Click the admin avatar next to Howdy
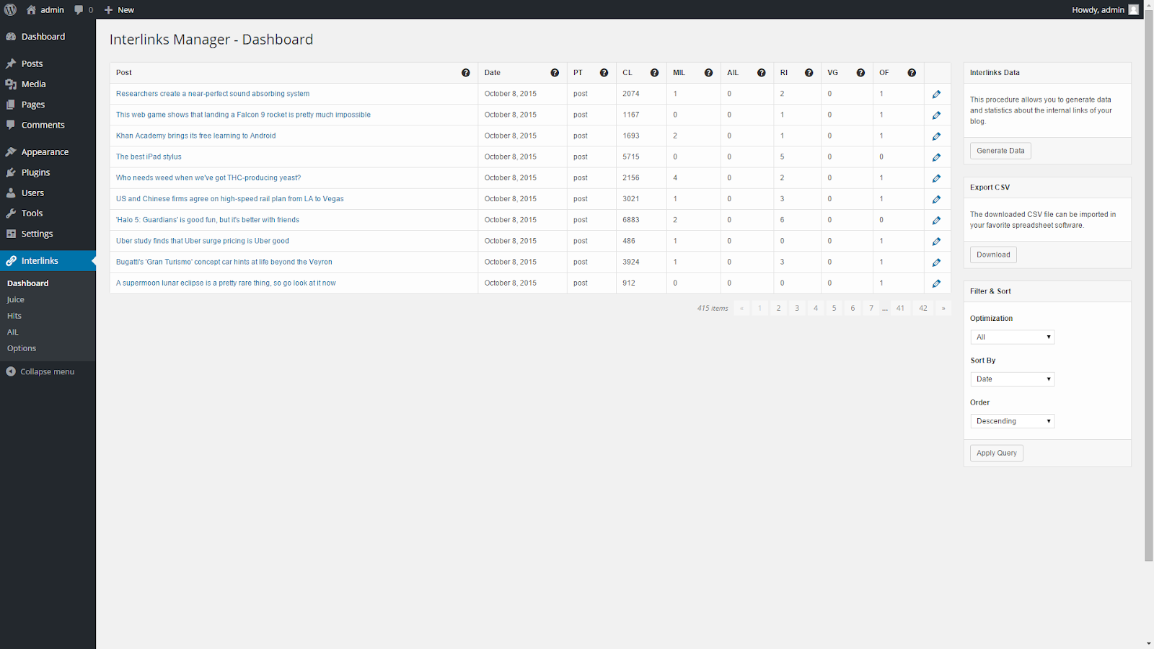The image size is (1154, 649). (x=1133, y=9)
